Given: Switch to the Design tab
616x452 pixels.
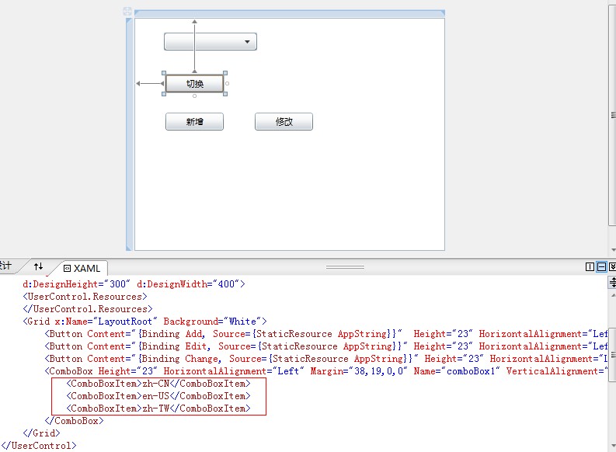Looking at the screenshot, I should pos(6,266).
